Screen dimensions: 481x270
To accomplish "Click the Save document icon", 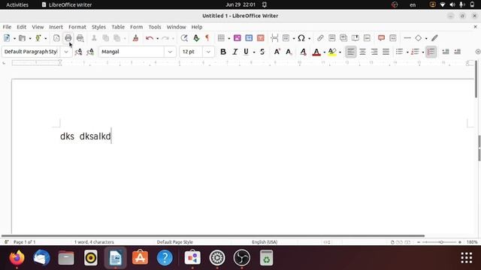I will coord(38,38).
